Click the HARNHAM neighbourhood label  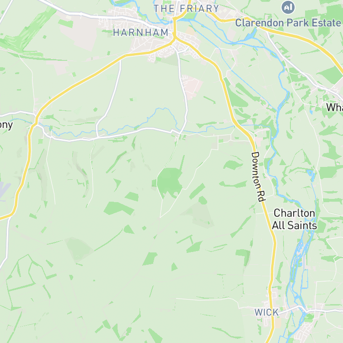(x=141, y=33)
